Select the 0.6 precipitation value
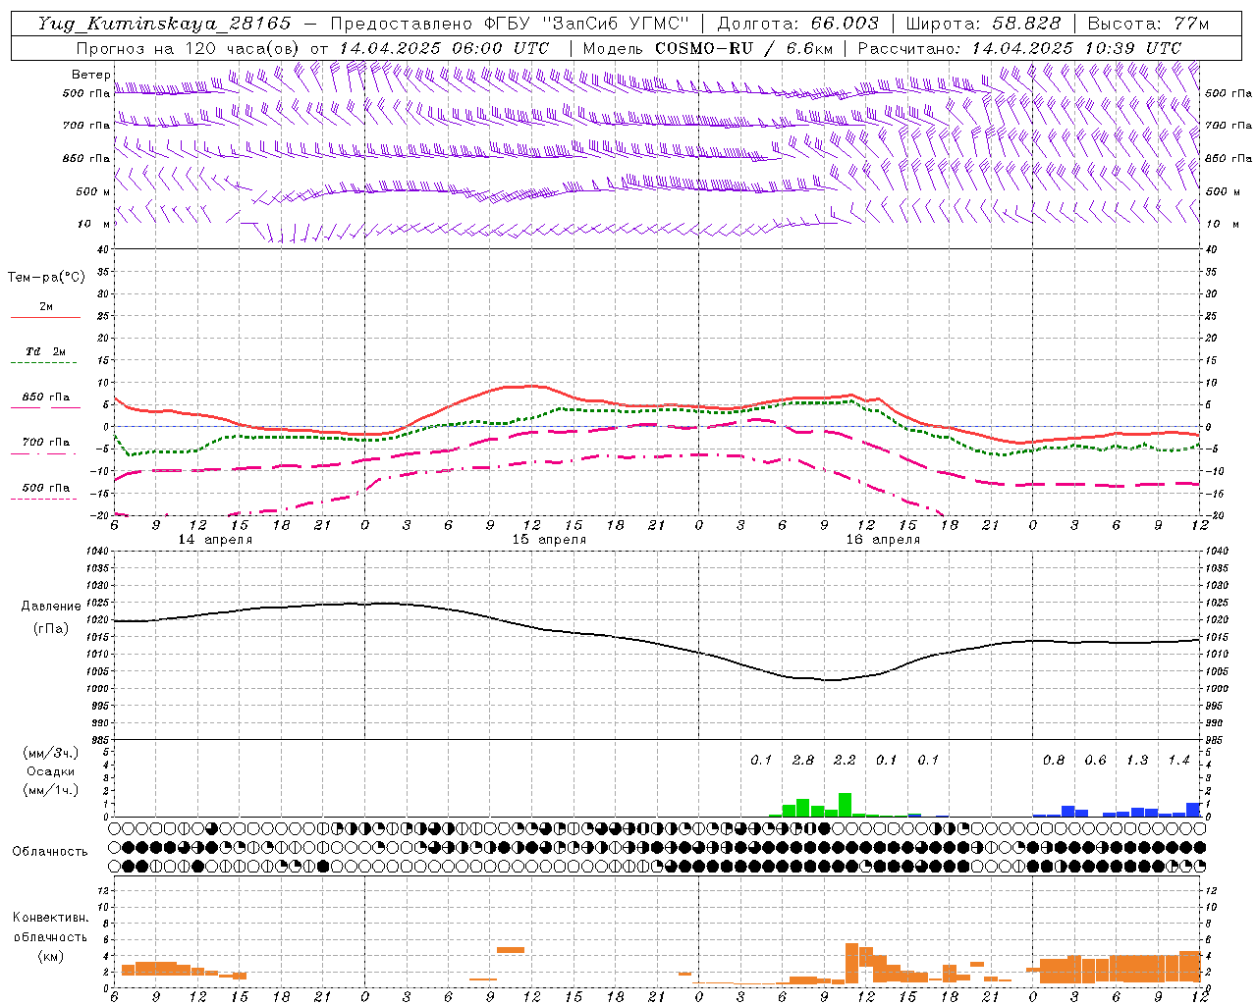 point(1095,760)
